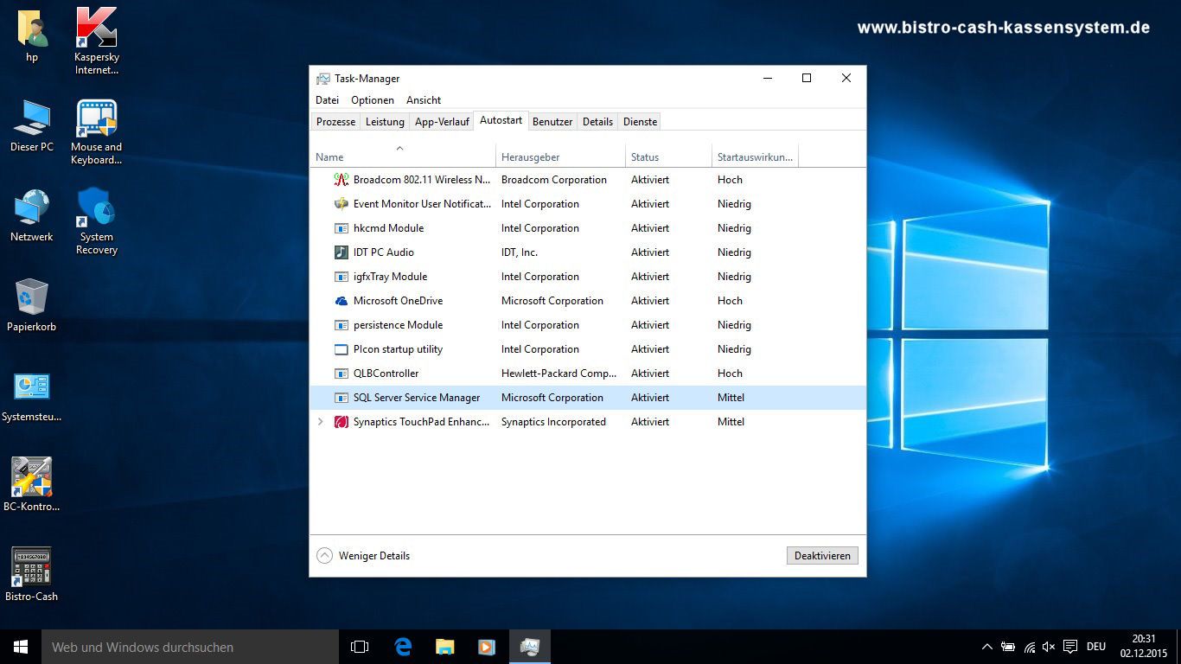Click the muted volume tray icon
Image resolution: width=1181 pixels, height=664 pixels.
pos(1049,647)
